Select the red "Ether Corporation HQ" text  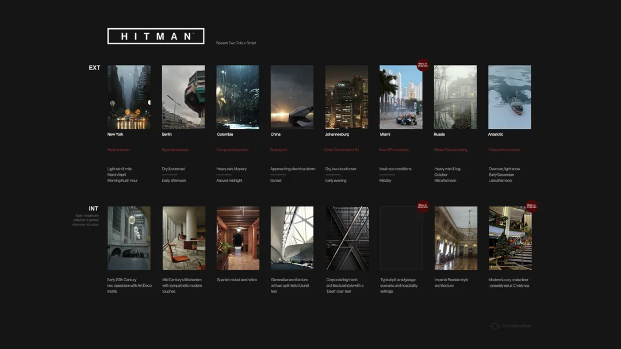tap(342, 149)
